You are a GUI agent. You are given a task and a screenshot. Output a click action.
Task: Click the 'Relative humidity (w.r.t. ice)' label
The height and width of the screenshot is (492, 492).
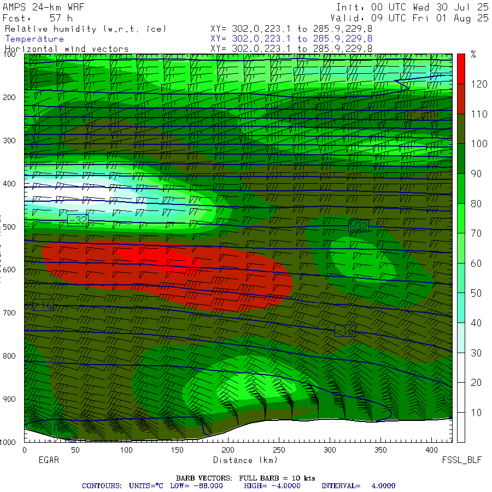[x=85, y=29]
